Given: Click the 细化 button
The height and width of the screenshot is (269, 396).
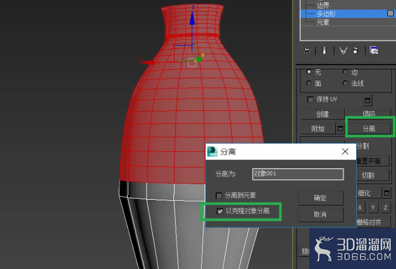Looking at the screenshot, I should (368, 193).
